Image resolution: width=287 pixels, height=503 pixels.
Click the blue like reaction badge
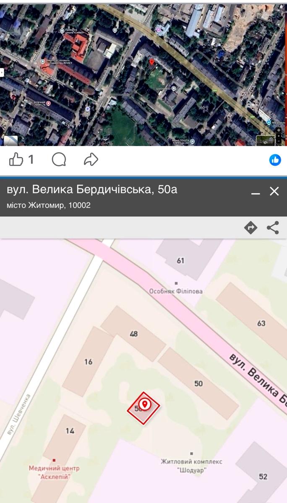pos(275,160)
